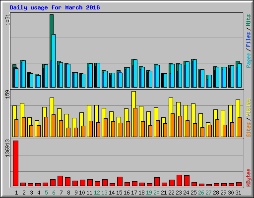Click the "Hits" legend label
The image size is (254, 198).
249,20
